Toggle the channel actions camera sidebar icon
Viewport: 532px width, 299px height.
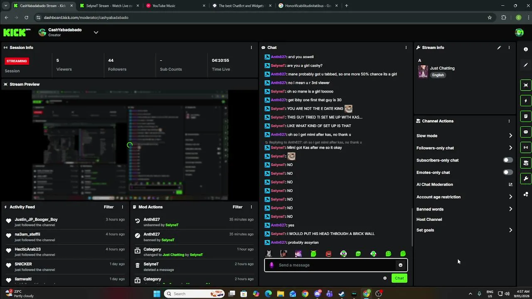(526, 163)
